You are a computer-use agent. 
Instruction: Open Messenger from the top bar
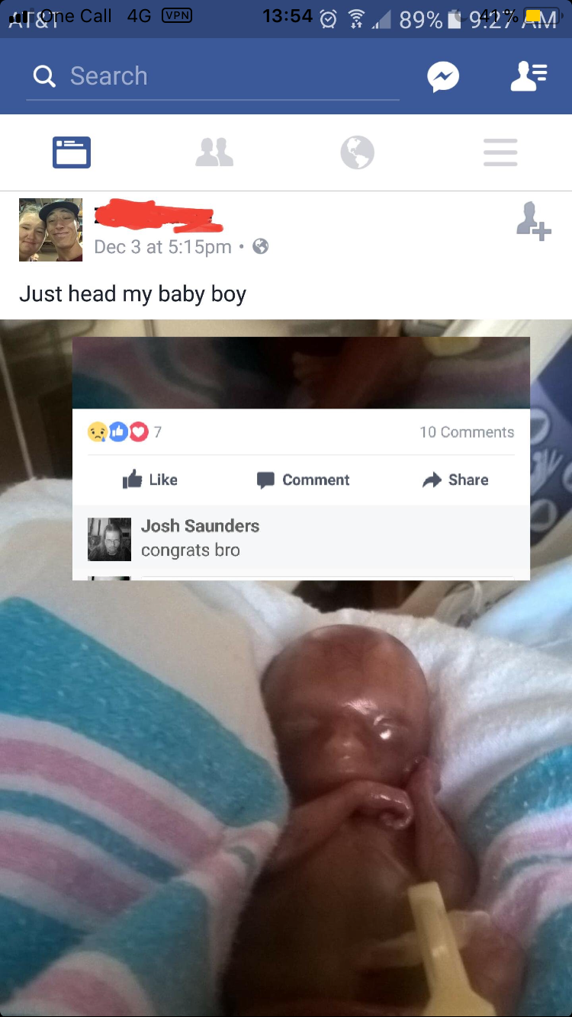[443, 76]
